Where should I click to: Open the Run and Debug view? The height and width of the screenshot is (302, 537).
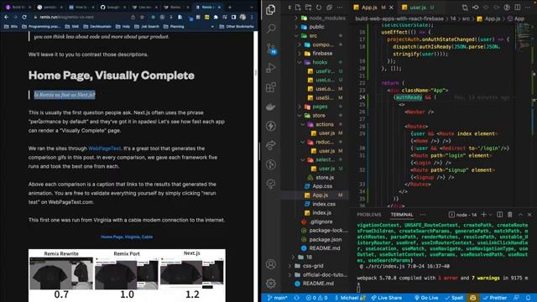pos(270,67)
